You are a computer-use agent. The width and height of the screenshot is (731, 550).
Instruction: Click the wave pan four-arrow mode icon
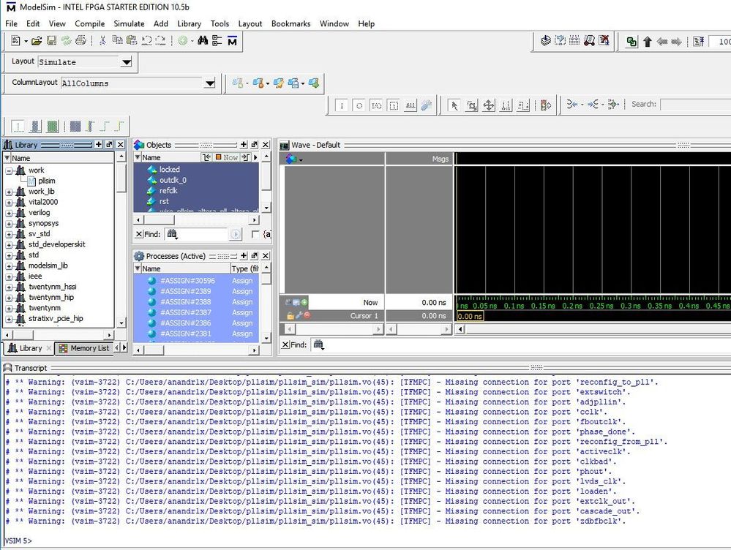point(489,105)
